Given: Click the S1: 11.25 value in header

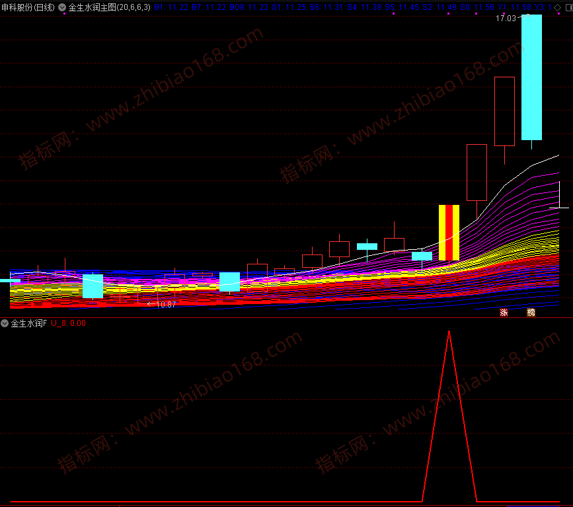Looking at the screenshot, I should (x=289, y=7).
